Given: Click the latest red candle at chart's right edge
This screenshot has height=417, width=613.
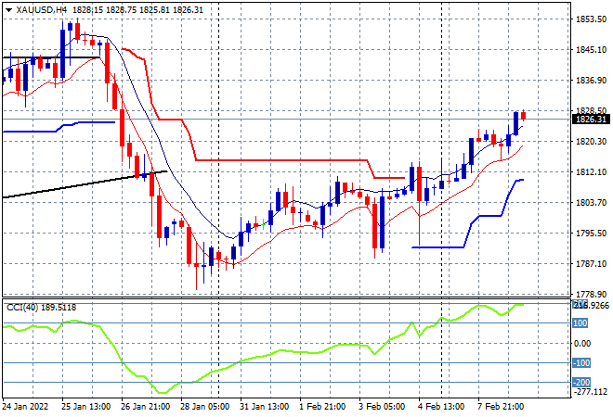Looking at the screenshot, I should 524,115.
